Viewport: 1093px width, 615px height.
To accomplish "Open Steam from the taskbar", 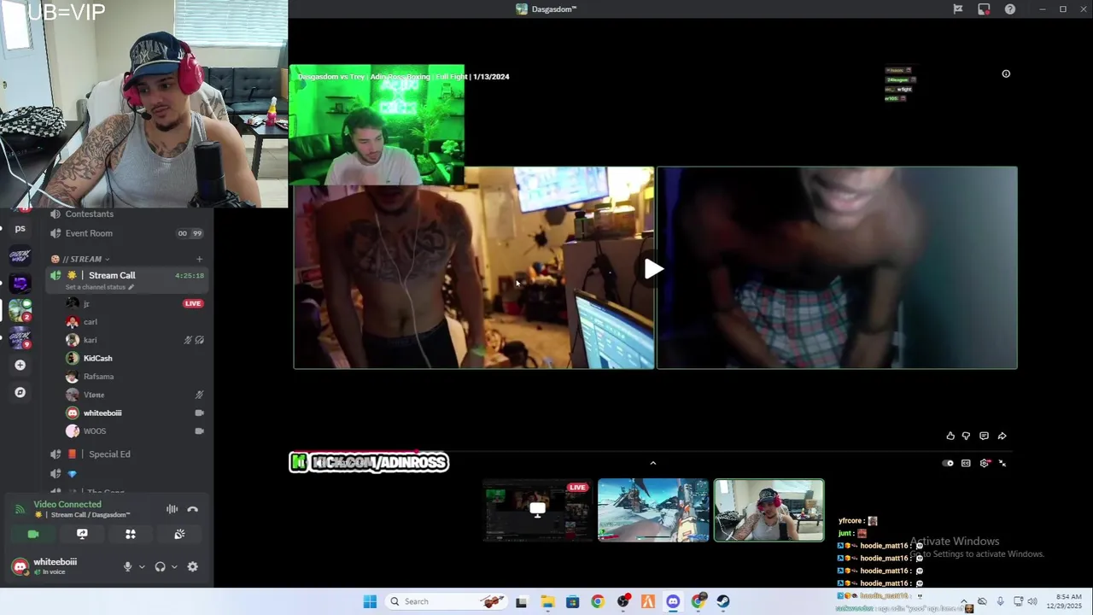I will (x=723, y=601).
